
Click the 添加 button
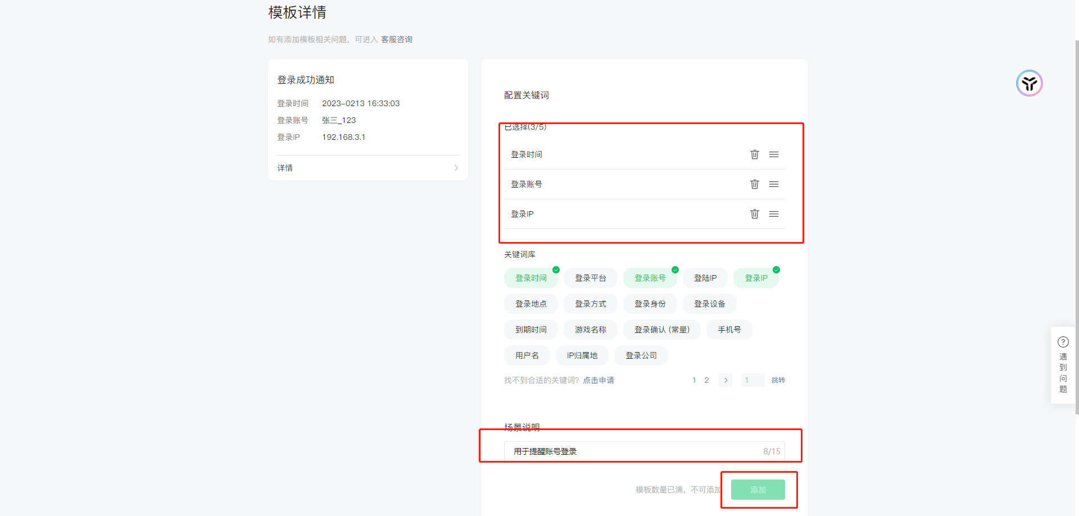(x=758, y=490)
